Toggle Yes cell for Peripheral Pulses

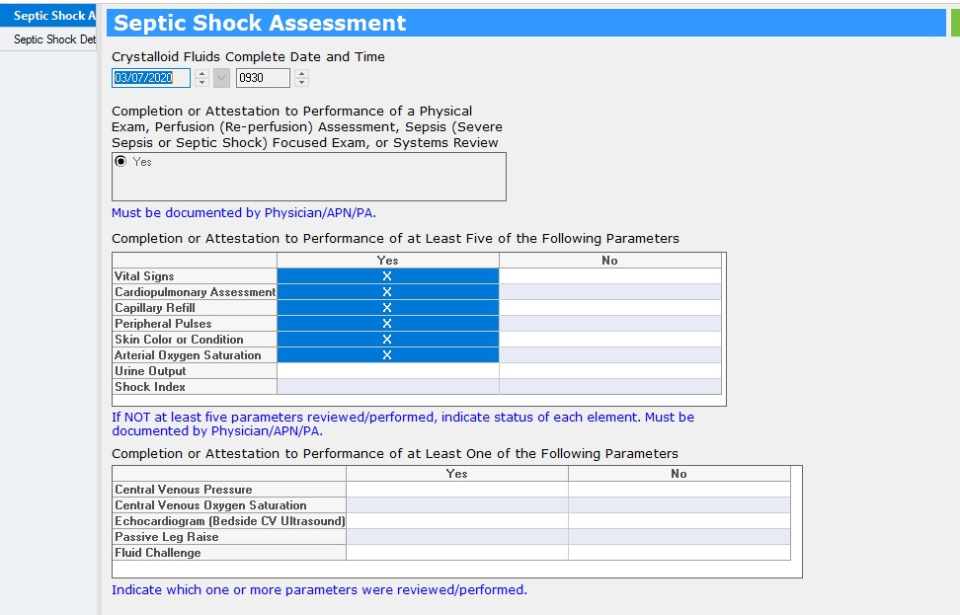(387, 324)
